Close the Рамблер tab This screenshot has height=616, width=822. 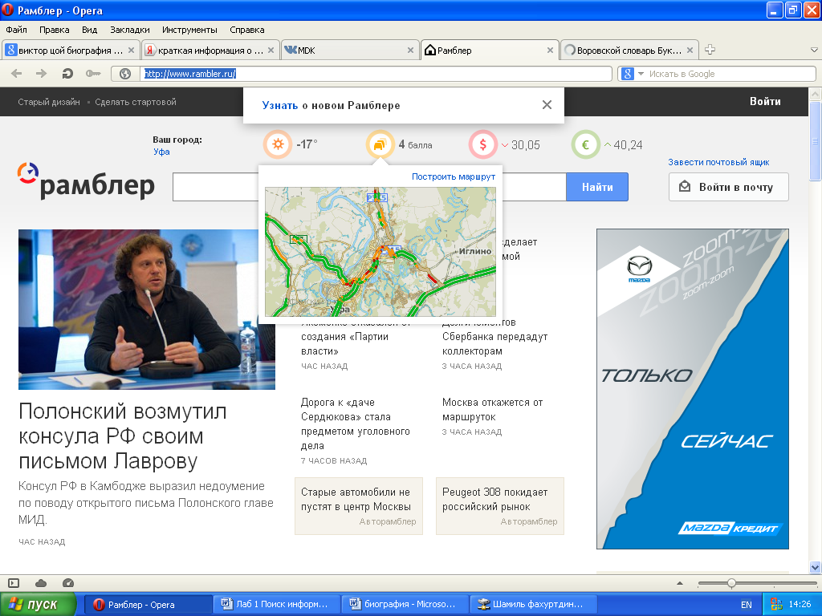[550, 51]
